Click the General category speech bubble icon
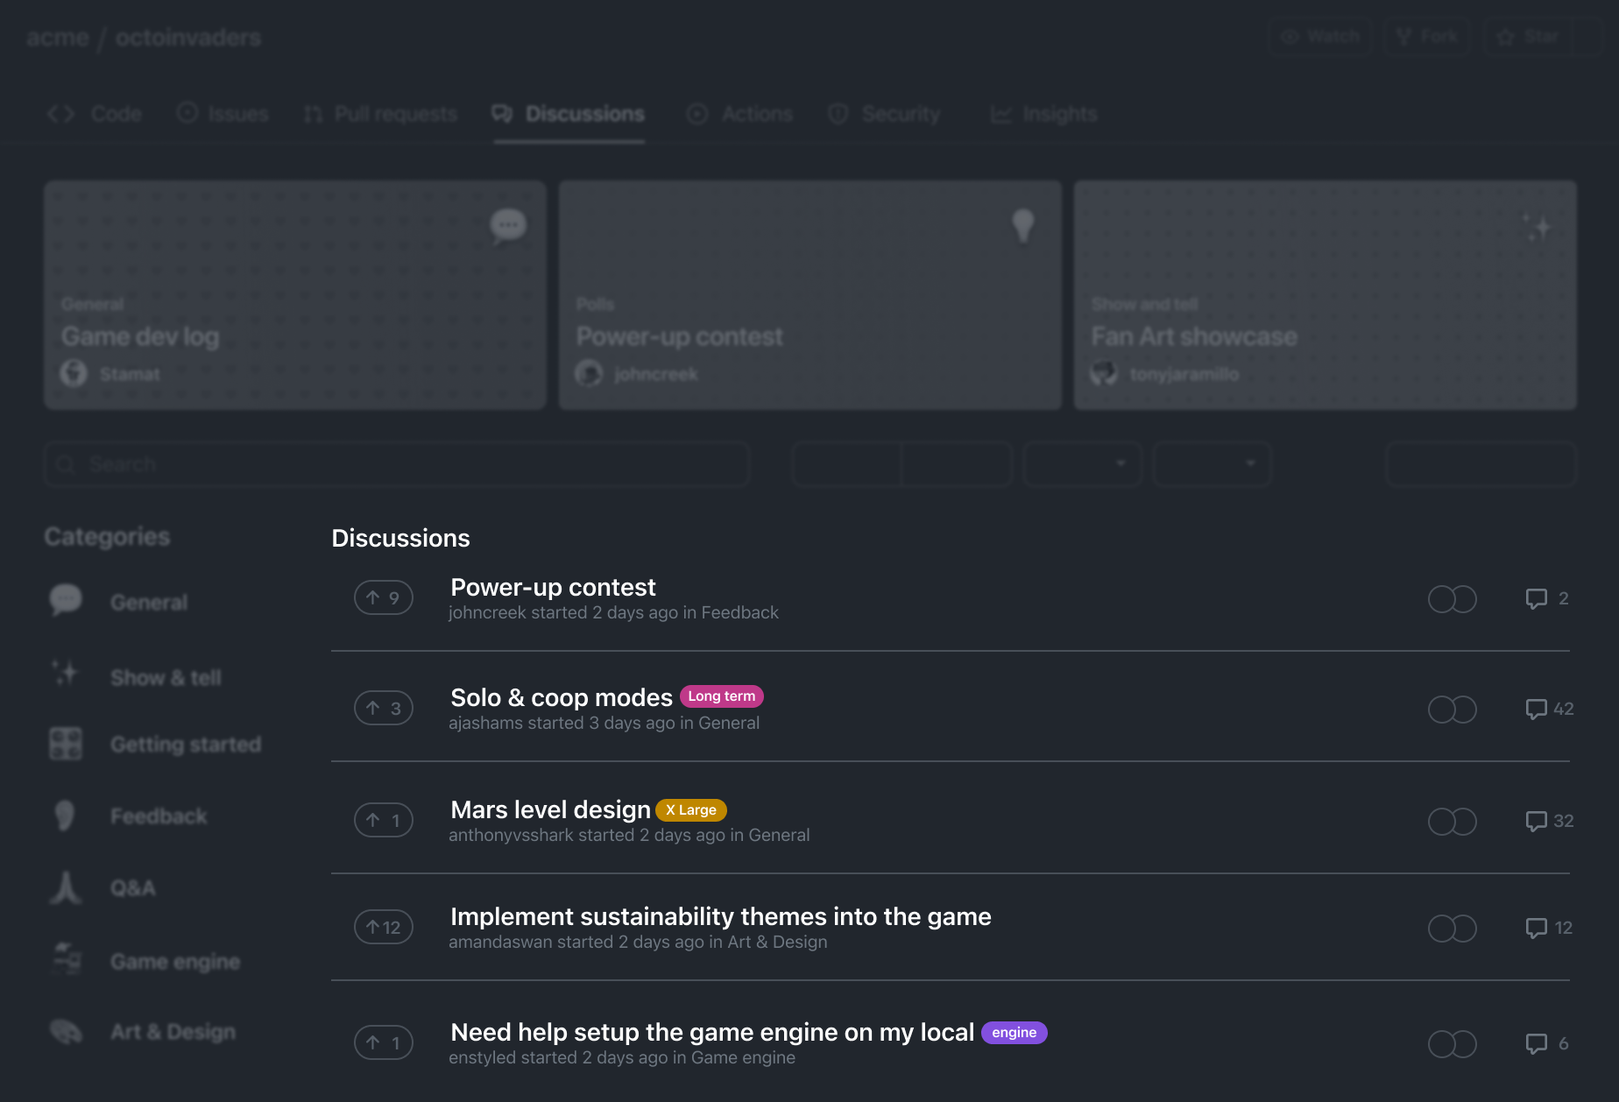This screenshot has height=1102, width=1619. tap(66, 601)
